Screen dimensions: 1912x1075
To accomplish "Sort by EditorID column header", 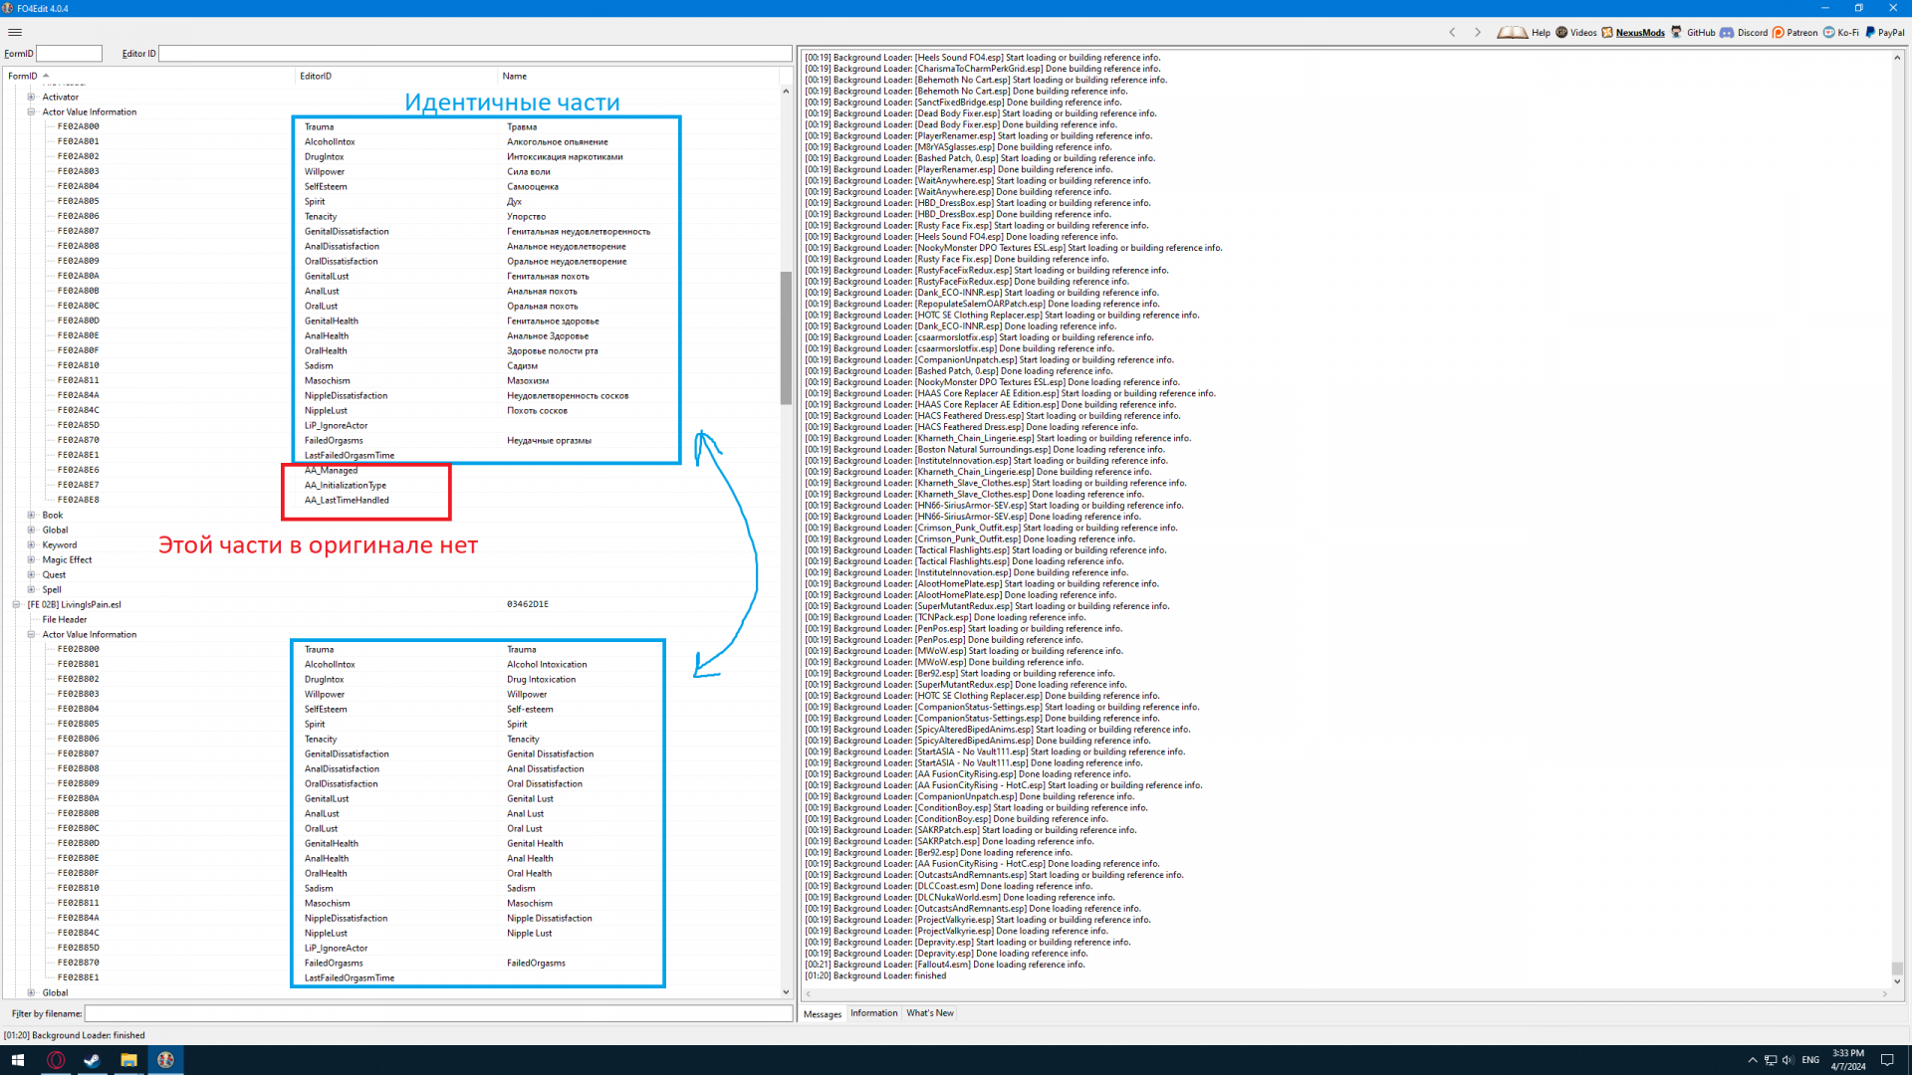I will coord(316,76).
